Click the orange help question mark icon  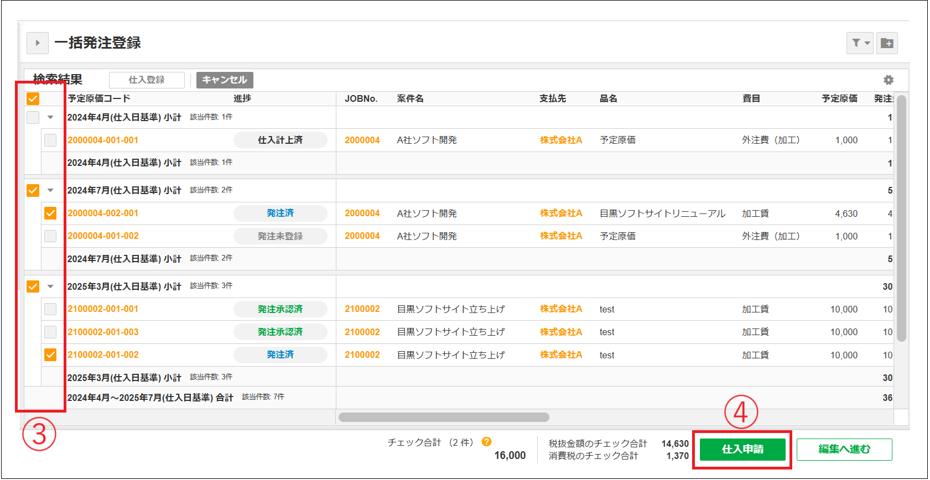(x=486, y=442)
